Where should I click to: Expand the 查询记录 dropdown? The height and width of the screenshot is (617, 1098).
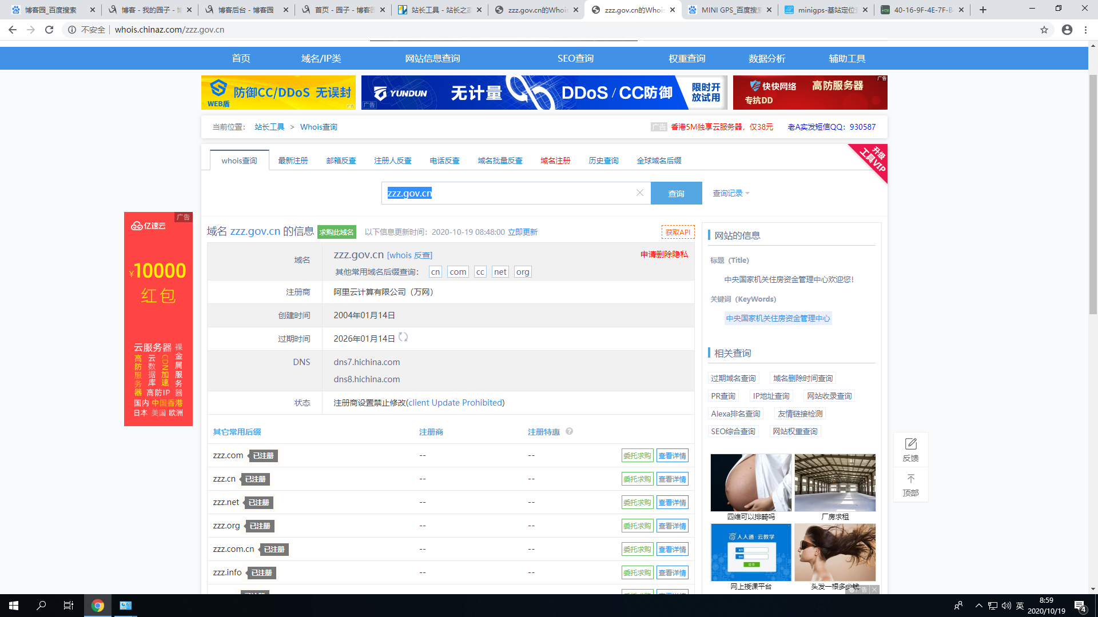pyautogui.click(x=731, y=194)
